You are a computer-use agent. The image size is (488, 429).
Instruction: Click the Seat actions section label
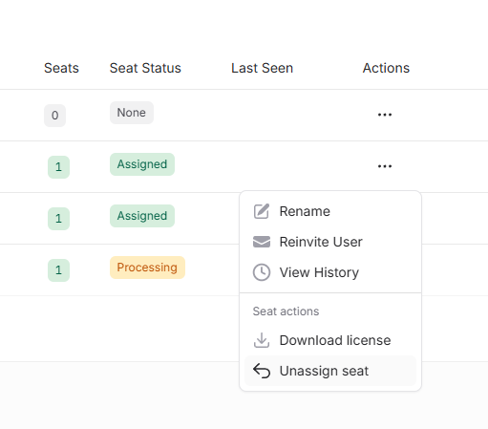click(286, 311)
